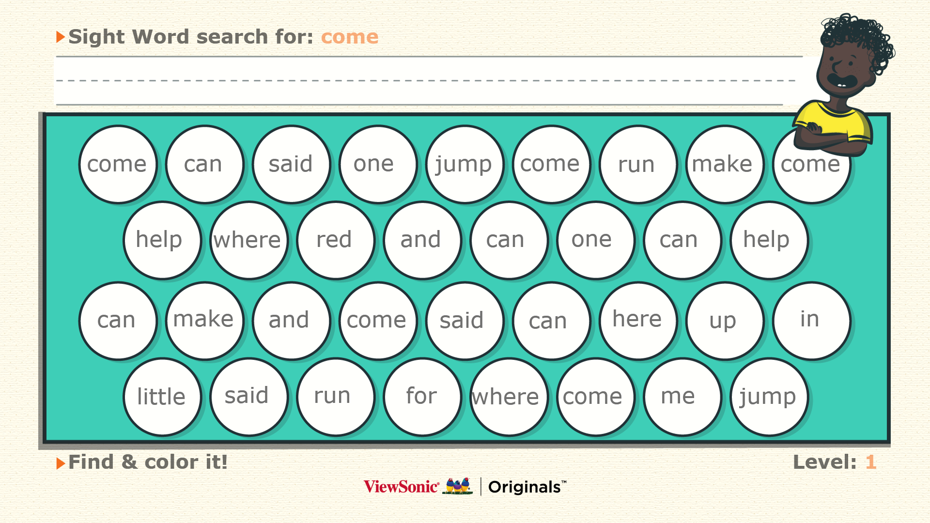This screenshot has height=523, width=930.
Task: Click the orange Level number 1
Action: pos(870,462)
